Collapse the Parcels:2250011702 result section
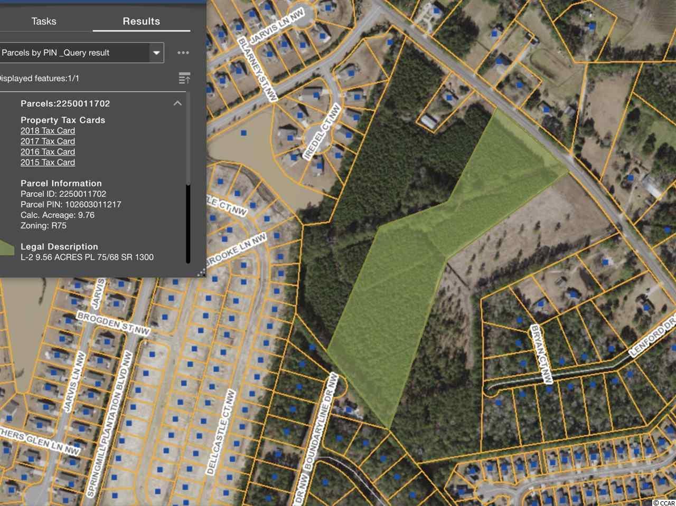The image size is (676, 506). [x=178, y=103]
